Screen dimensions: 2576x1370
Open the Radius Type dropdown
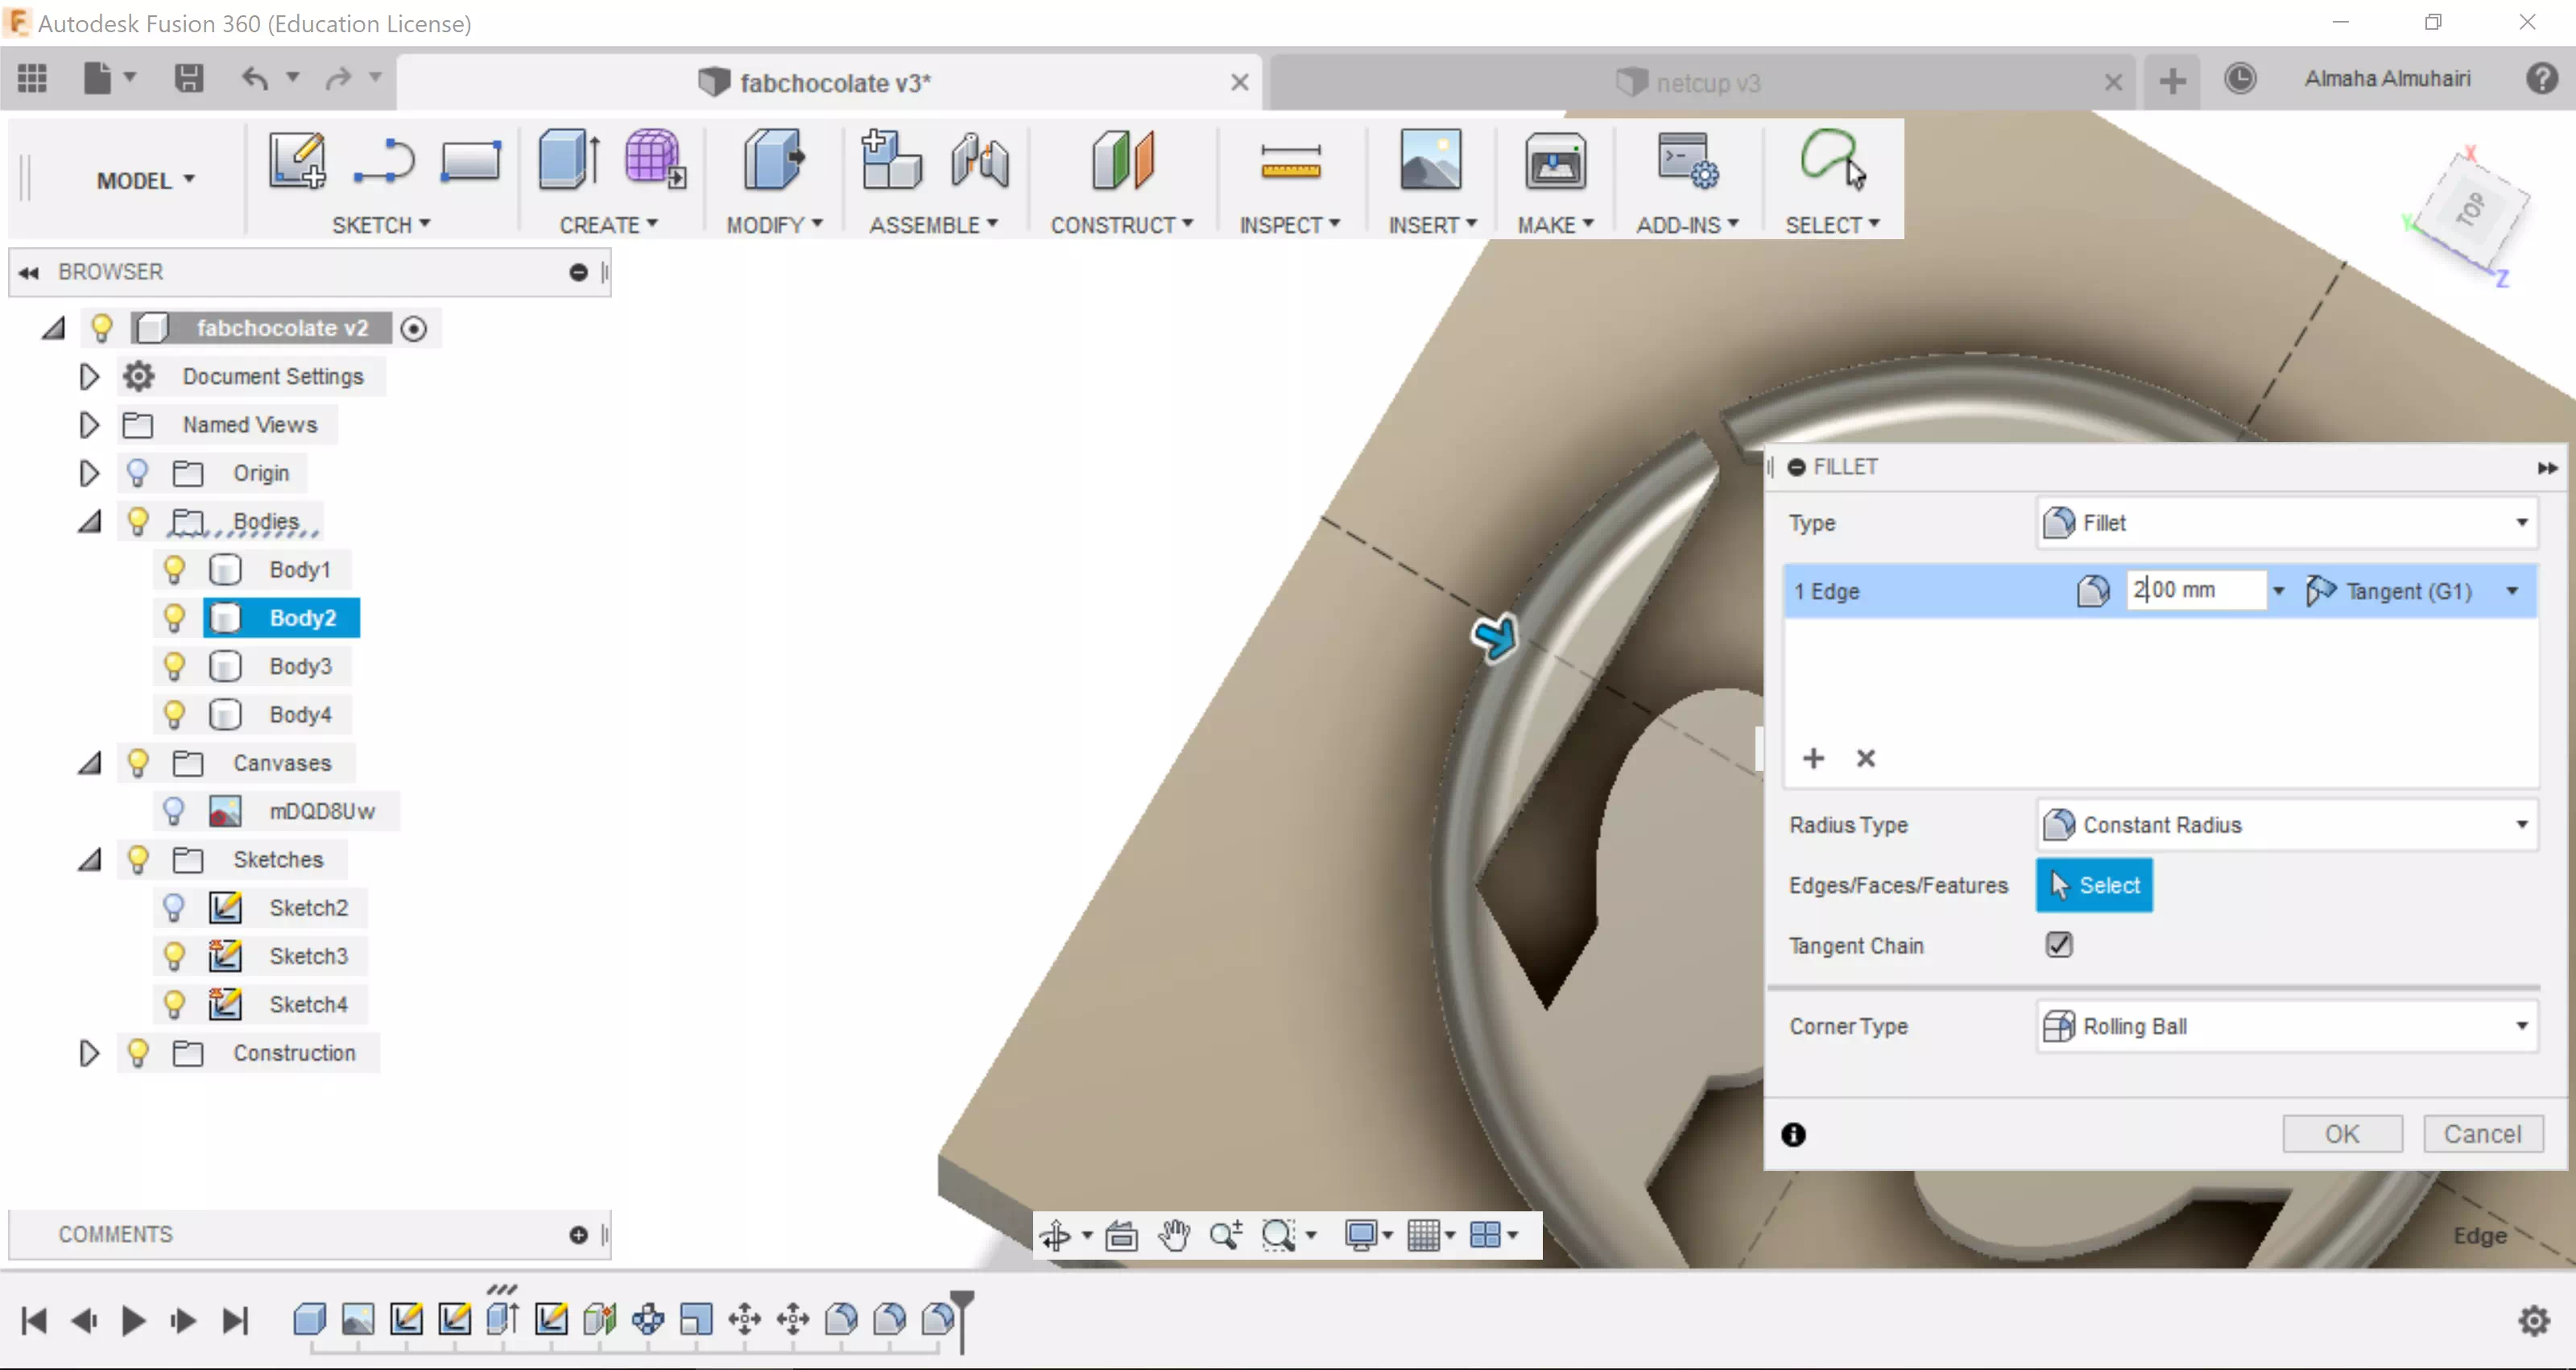[2285, 825]
